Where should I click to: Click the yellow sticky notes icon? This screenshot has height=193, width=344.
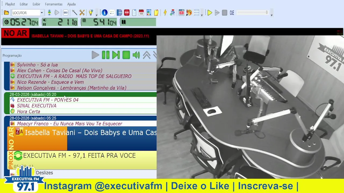[x=156, y=13]
